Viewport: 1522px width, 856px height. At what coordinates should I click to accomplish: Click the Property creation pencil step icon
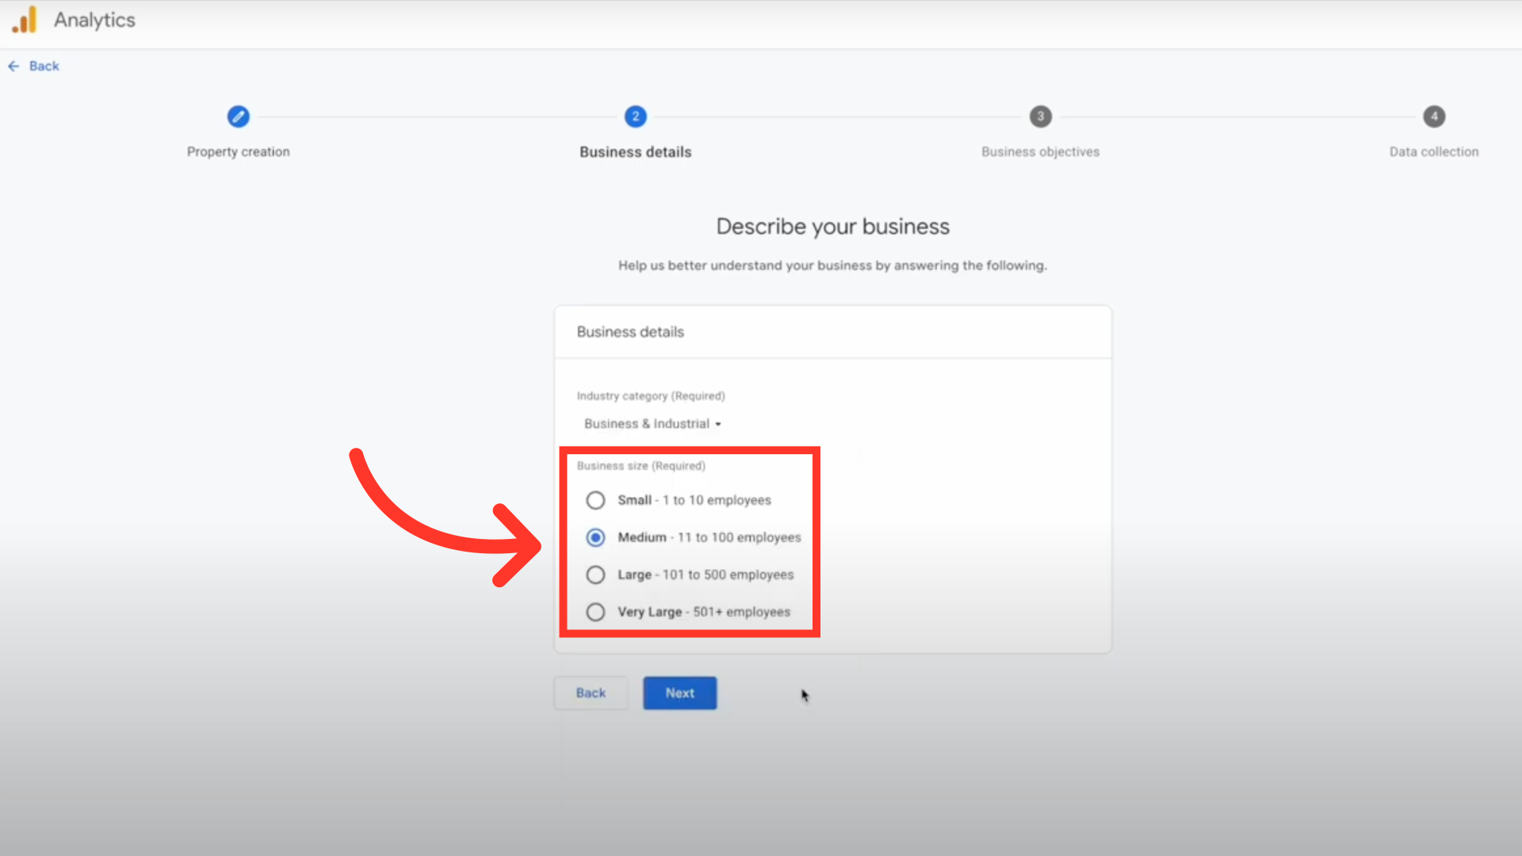[x=238, y=117]
